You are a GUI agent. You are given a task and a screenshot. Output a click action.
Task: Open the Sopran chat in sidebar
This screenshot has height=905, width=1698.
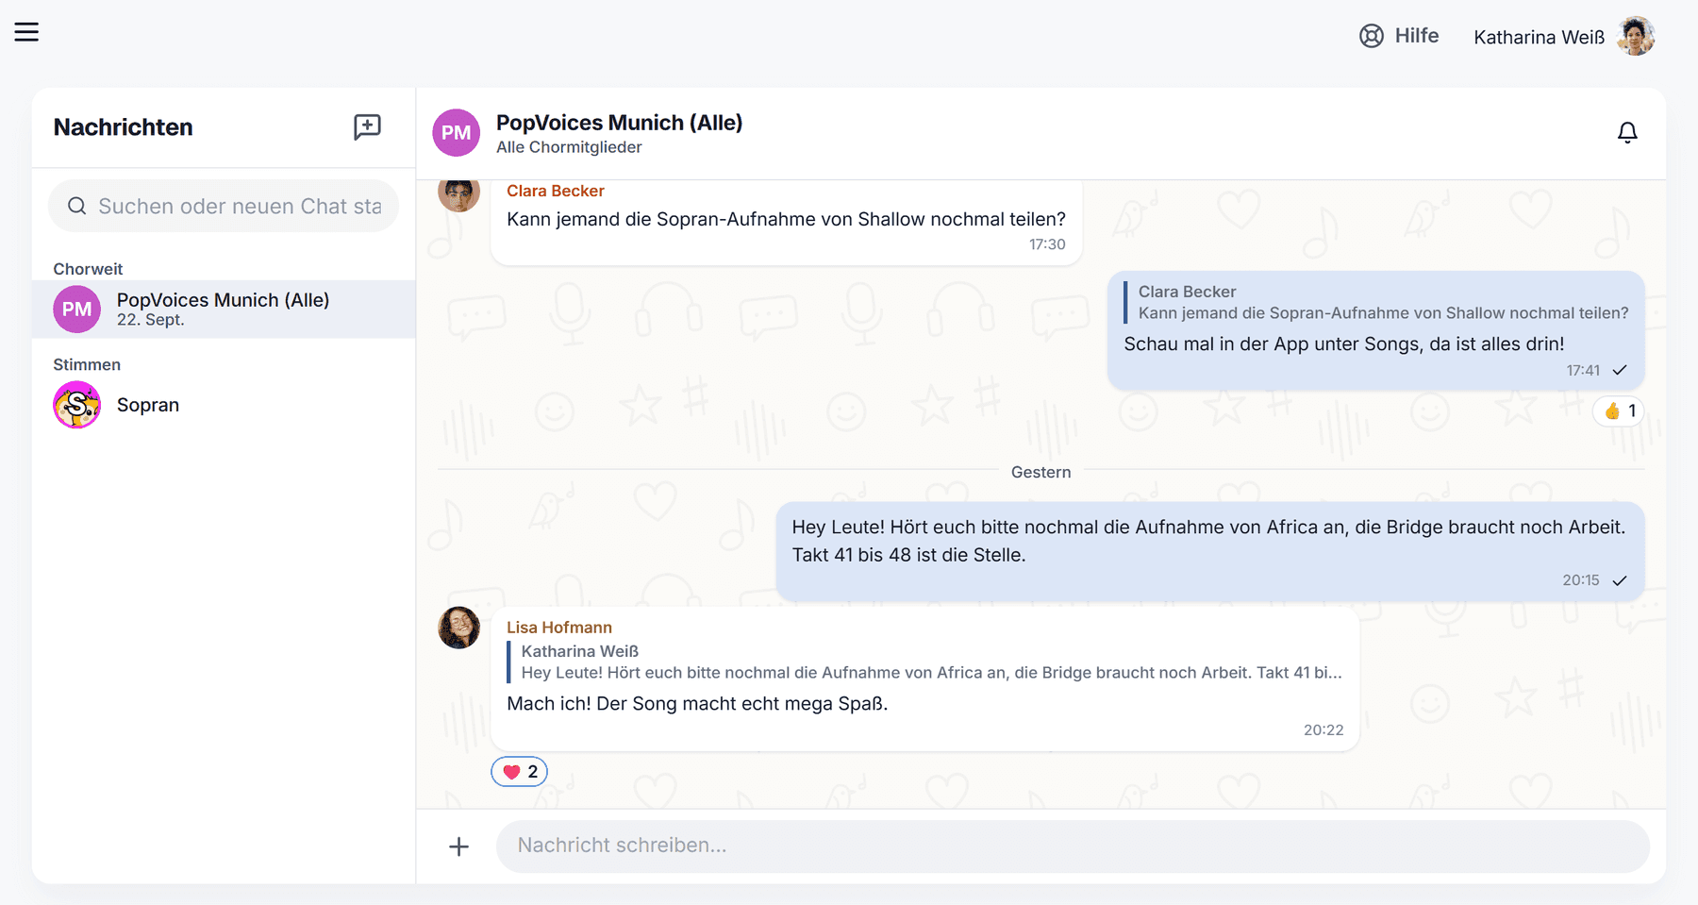(x=224, y=405)
